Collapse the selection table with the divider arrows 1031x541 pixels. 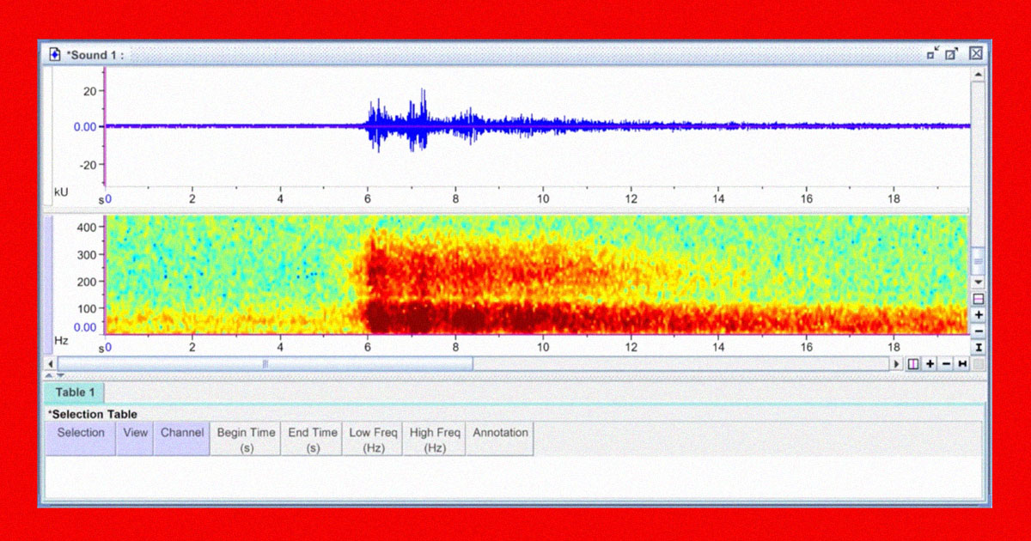[x=54, y=375]
